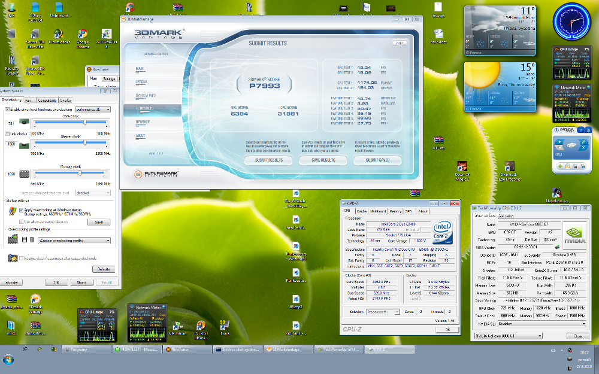Screen dimensions: 599x374
Task: Click the Windows Start orb
Action: (8, 360)
